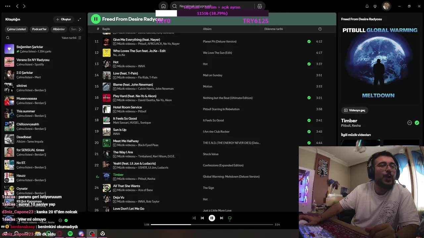Toggle saved check for Give Me Everything

309,41
